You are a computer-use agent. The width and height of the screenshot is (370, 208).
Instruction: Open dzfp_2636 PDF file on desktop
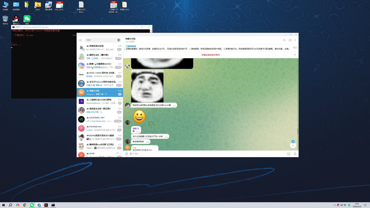[x=60, y=6]
